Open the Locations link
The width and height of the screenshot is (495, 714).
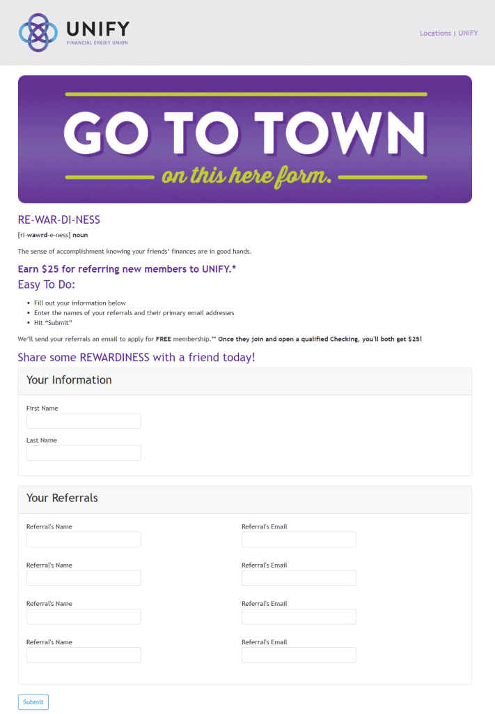click(434, 33)
